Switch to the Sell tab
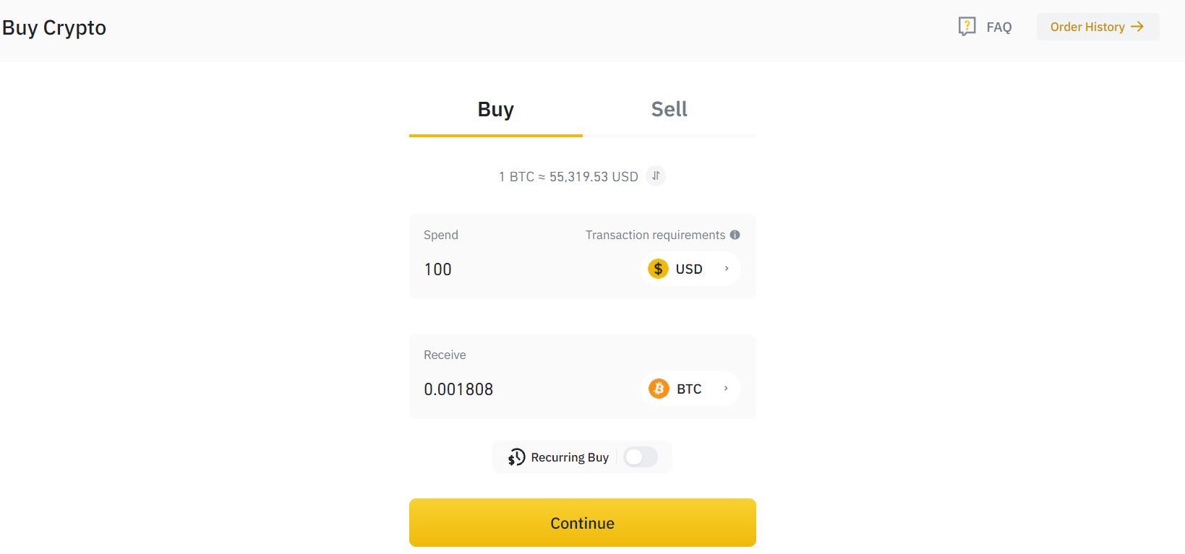The height and width of the screenshot is (554, 1185). click(x=669, y=109)
